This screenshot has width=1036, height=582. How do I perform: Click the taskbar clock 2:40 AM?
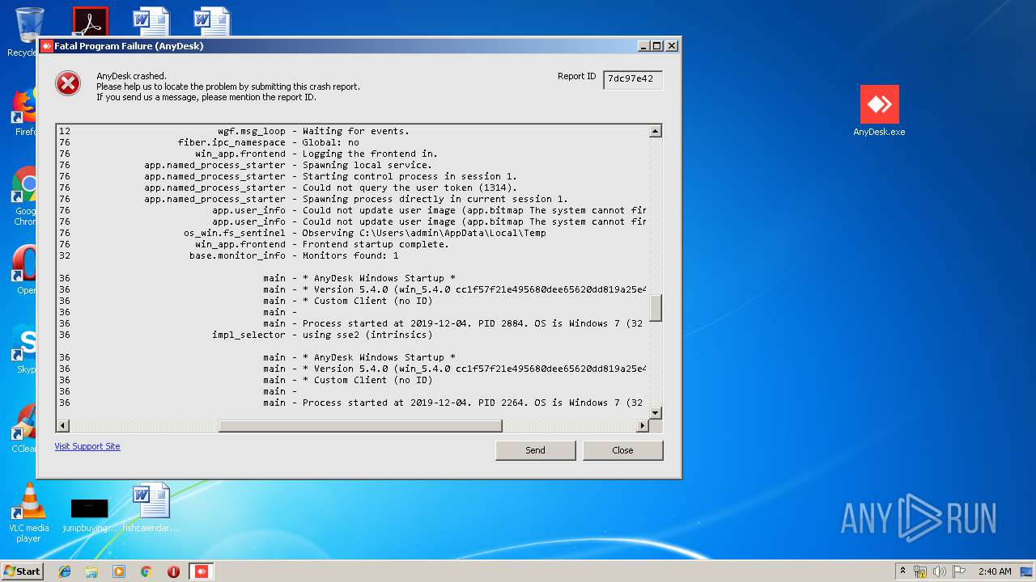995,571
